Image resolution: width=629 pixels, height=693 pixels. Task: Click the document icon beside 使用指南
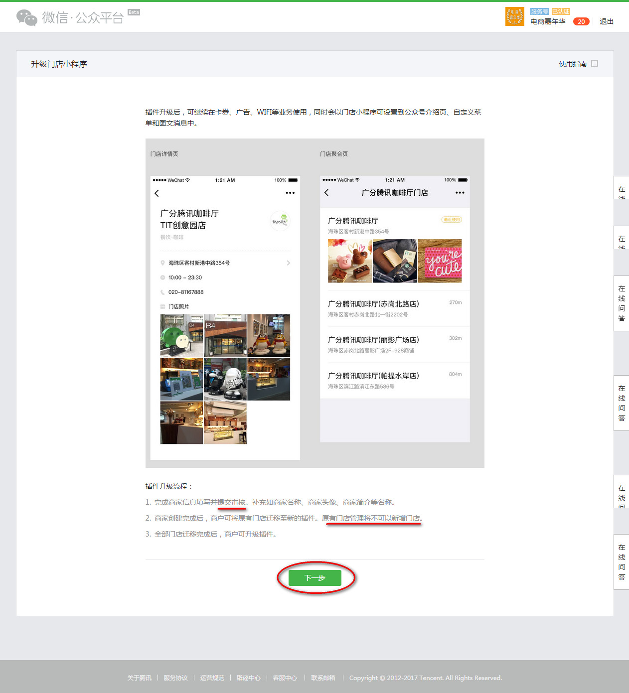(595, 64)
